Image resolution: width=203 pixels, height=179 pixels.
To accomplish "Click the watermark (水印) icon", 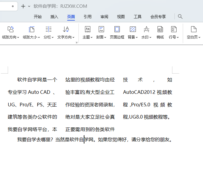I will click(x=147, y=29).
